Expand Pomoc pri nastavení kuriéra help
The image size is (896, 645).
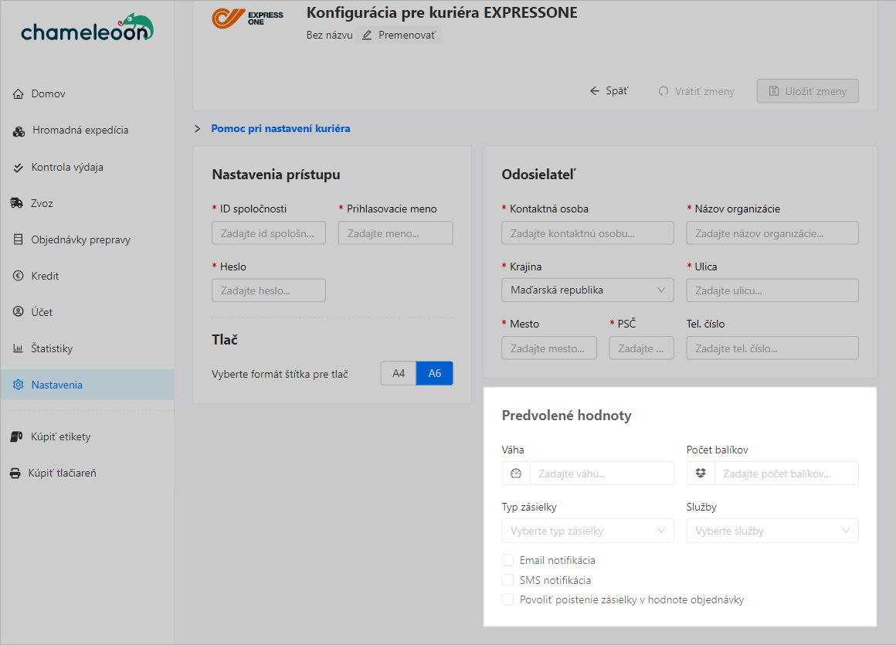click(x=280, y=128)
